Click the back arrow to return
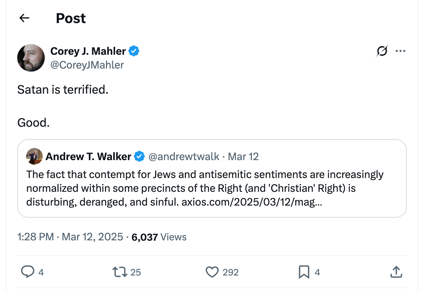Screen dimensions: 423x292 coord(24,18)
